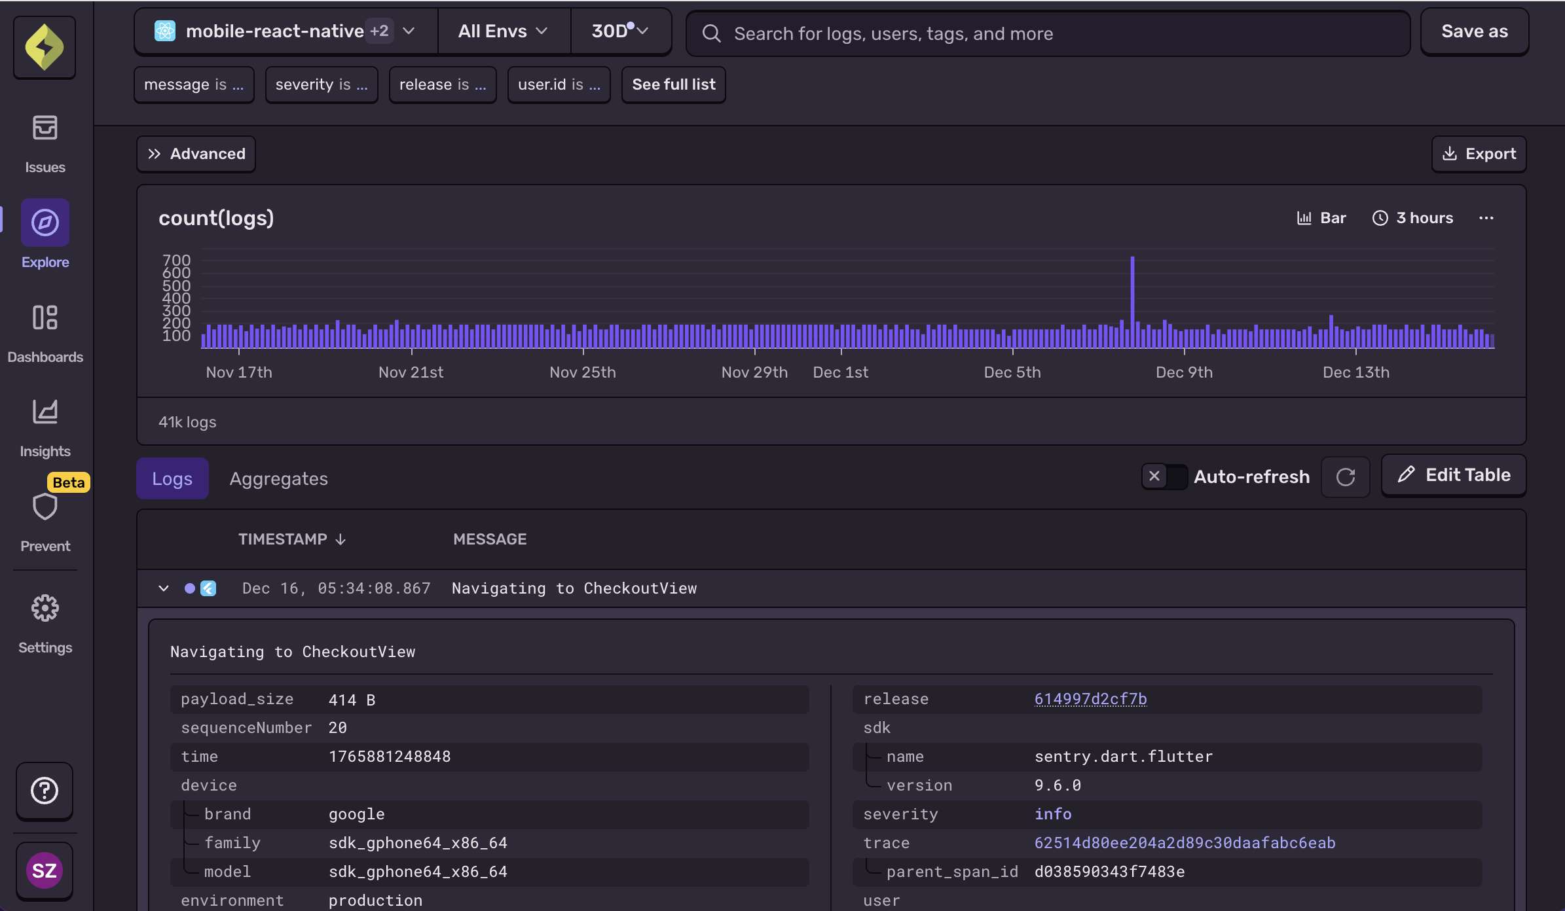Enable Auto-refresh for logs
Viewport: 1565px width, 911px height.
click(1164, 476)
